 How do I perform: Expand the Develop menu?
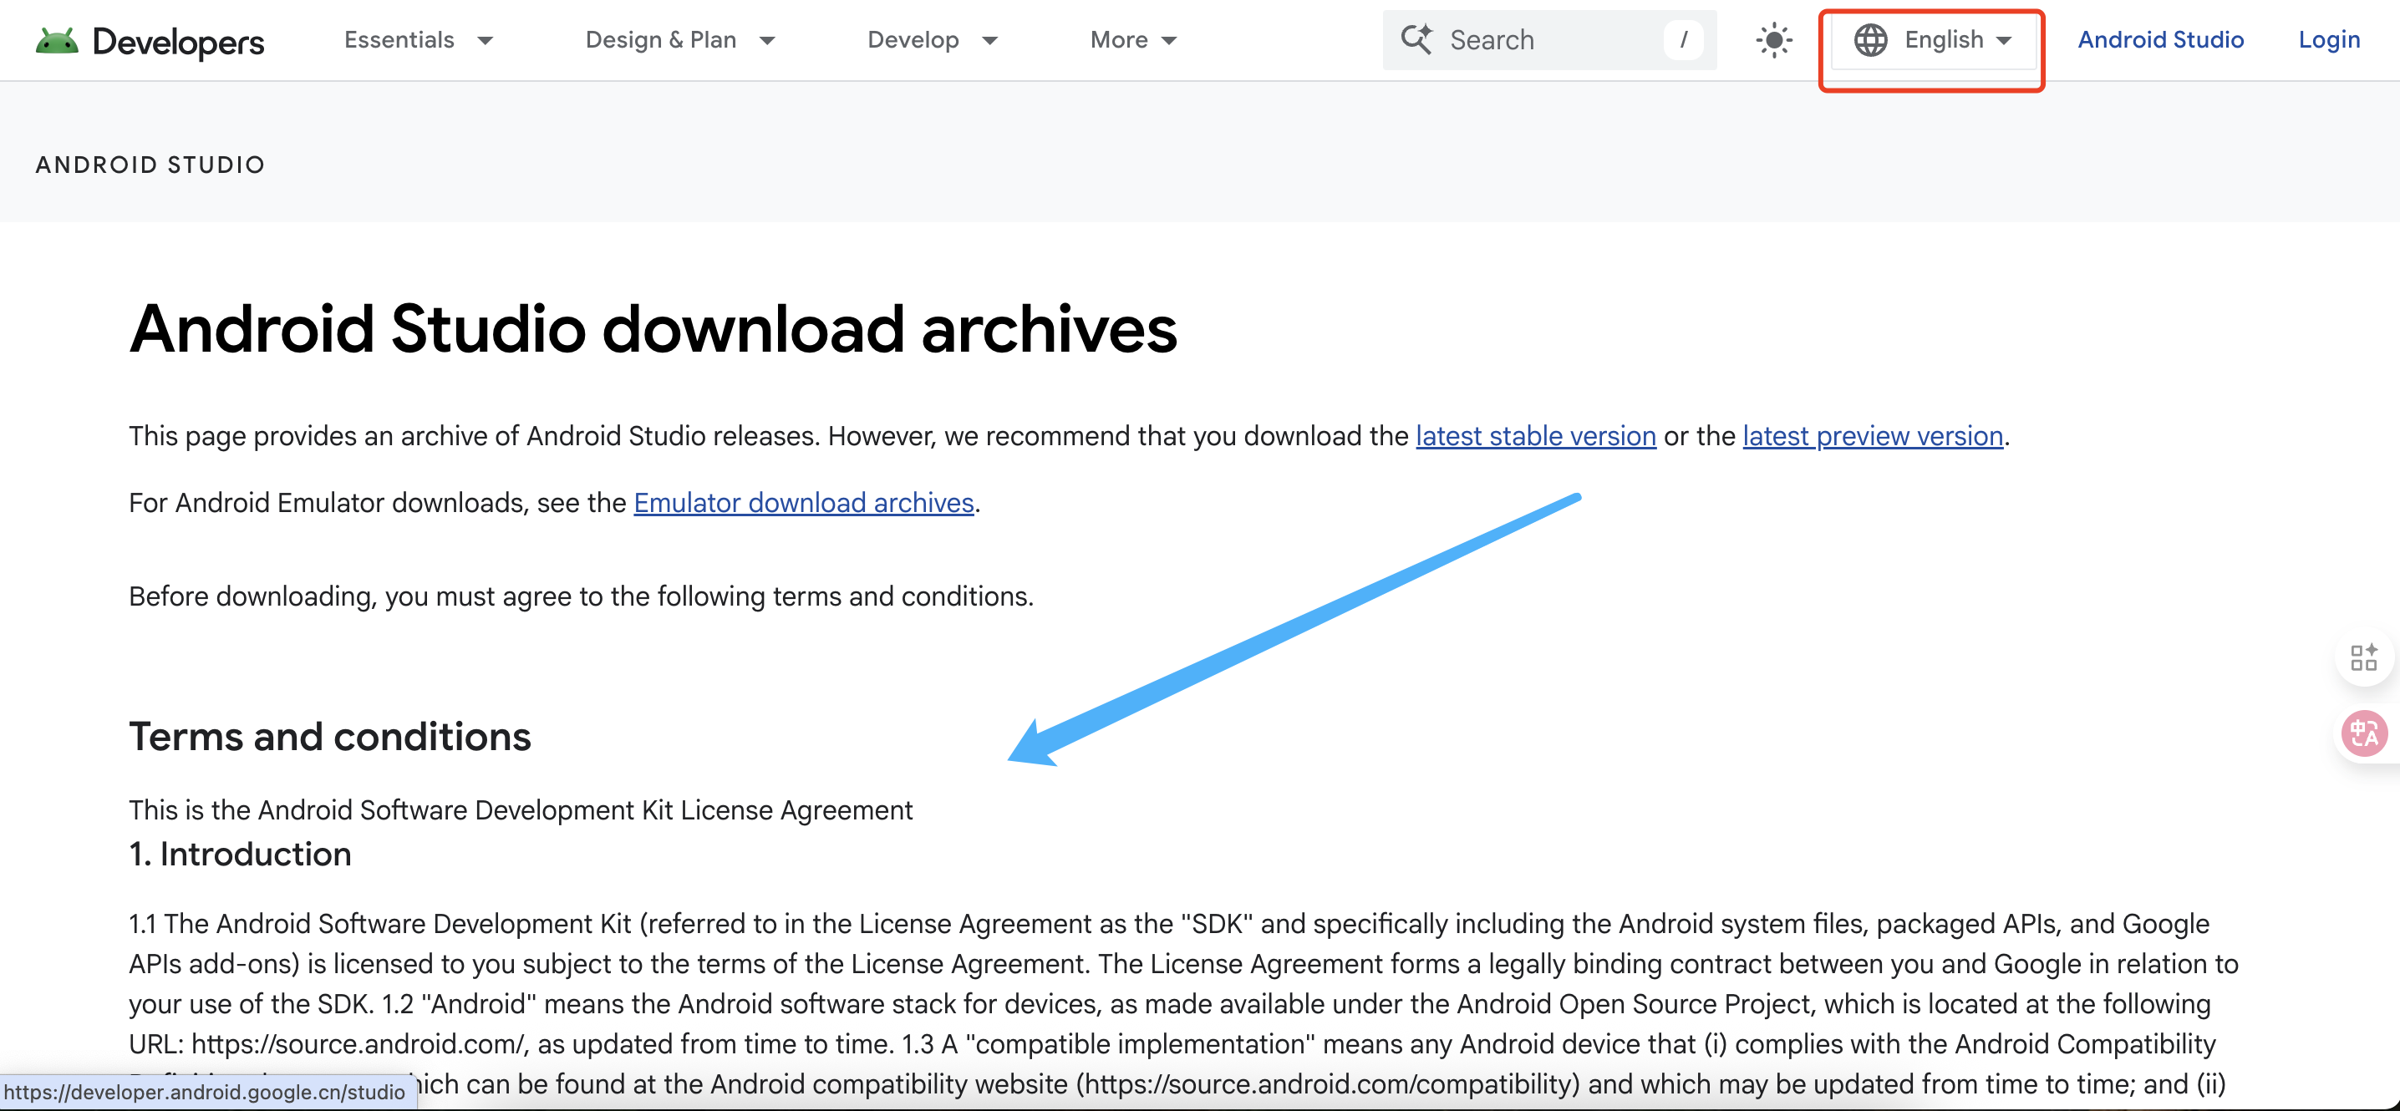click(x=933, y=40)
